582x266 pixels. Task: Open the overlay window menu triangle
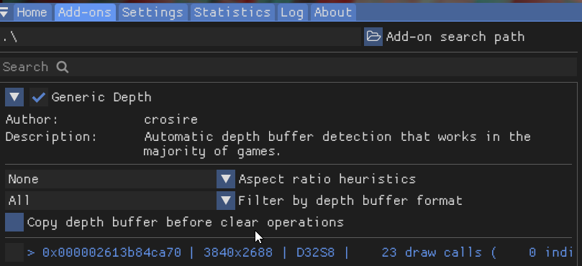point(4,12)
